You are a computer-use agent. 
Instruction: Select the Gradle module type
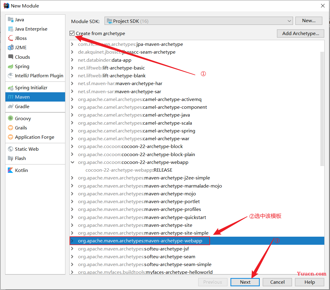click(x=35, y=106)
